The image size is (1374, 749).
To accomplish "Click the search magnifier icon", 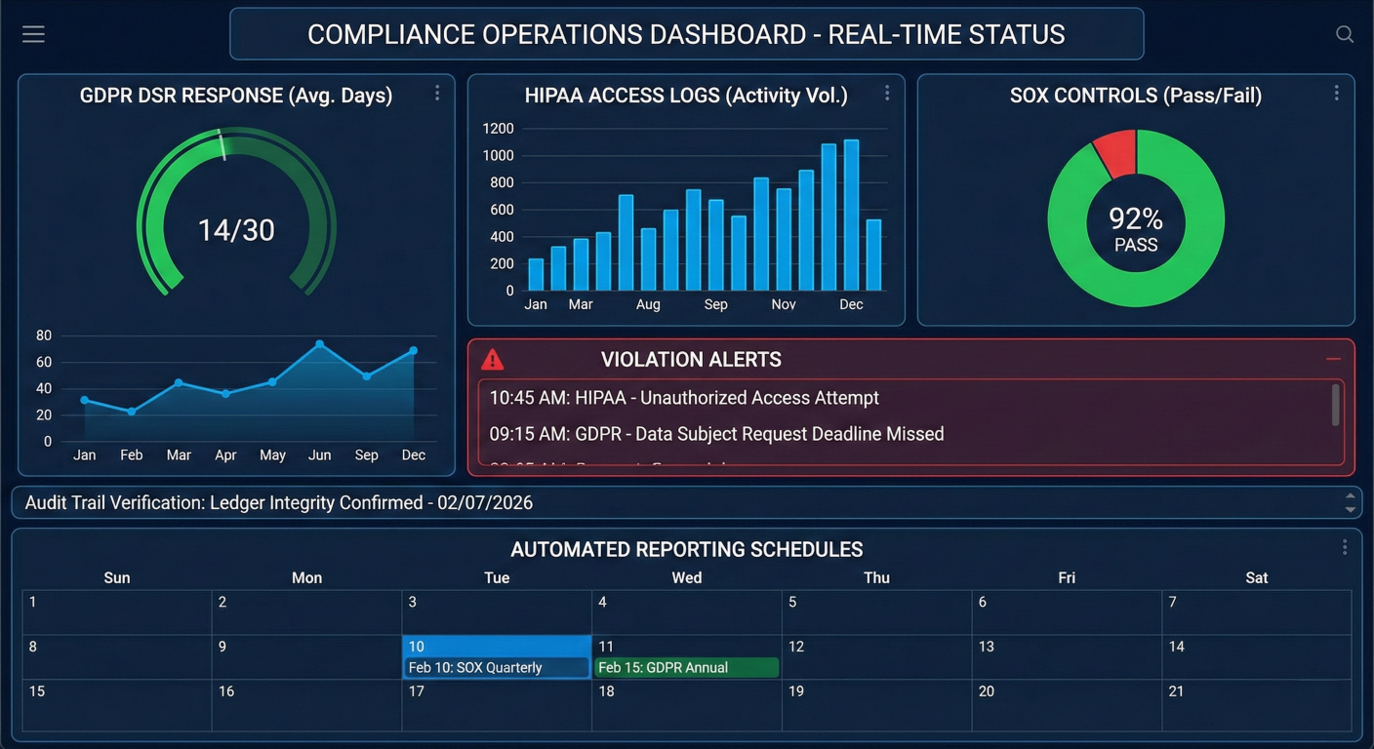I will (1344, 35).
